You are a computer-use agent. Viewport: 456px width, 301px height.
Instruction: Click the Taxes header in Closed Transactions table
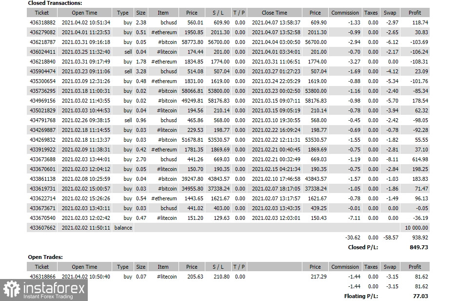click(x=371, y=13)
